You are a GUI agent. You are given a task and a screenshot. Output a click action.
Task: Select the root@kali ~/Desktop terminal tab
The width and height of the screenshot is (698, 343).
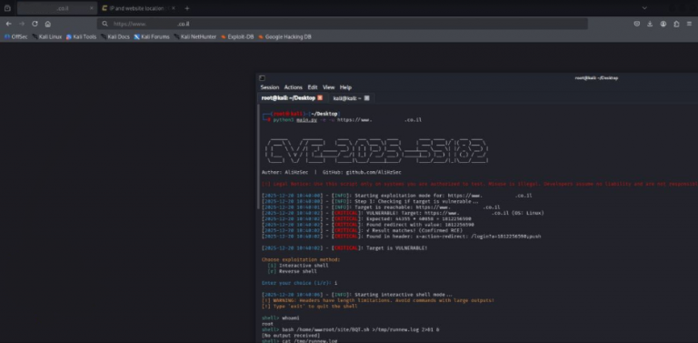tap(292, 98)
